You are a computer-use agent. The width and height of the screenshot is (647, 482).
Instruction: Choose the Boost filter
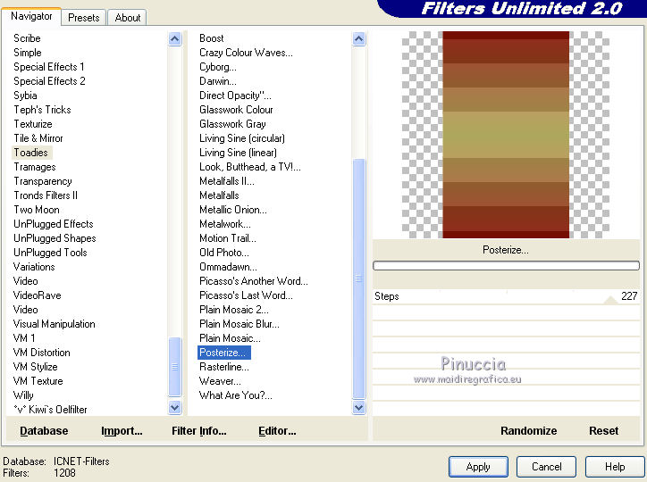pyautogui.click(x=212, y=38)
